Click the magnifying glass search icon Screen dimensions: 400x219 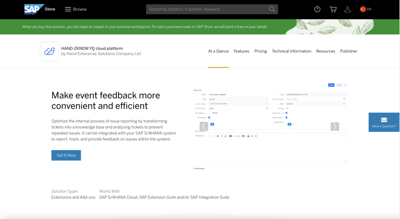272,9
